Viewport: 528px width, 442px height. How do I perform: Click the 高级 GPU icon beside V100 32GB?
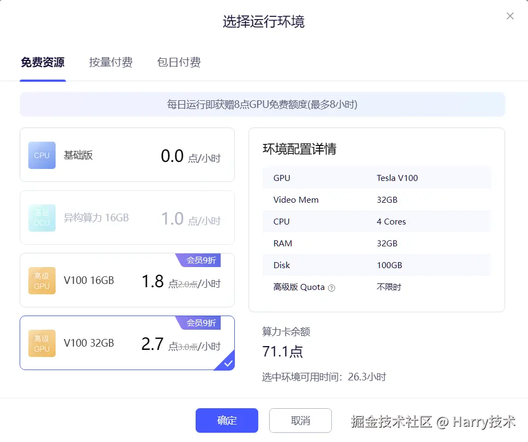click(x=42, y=343)
